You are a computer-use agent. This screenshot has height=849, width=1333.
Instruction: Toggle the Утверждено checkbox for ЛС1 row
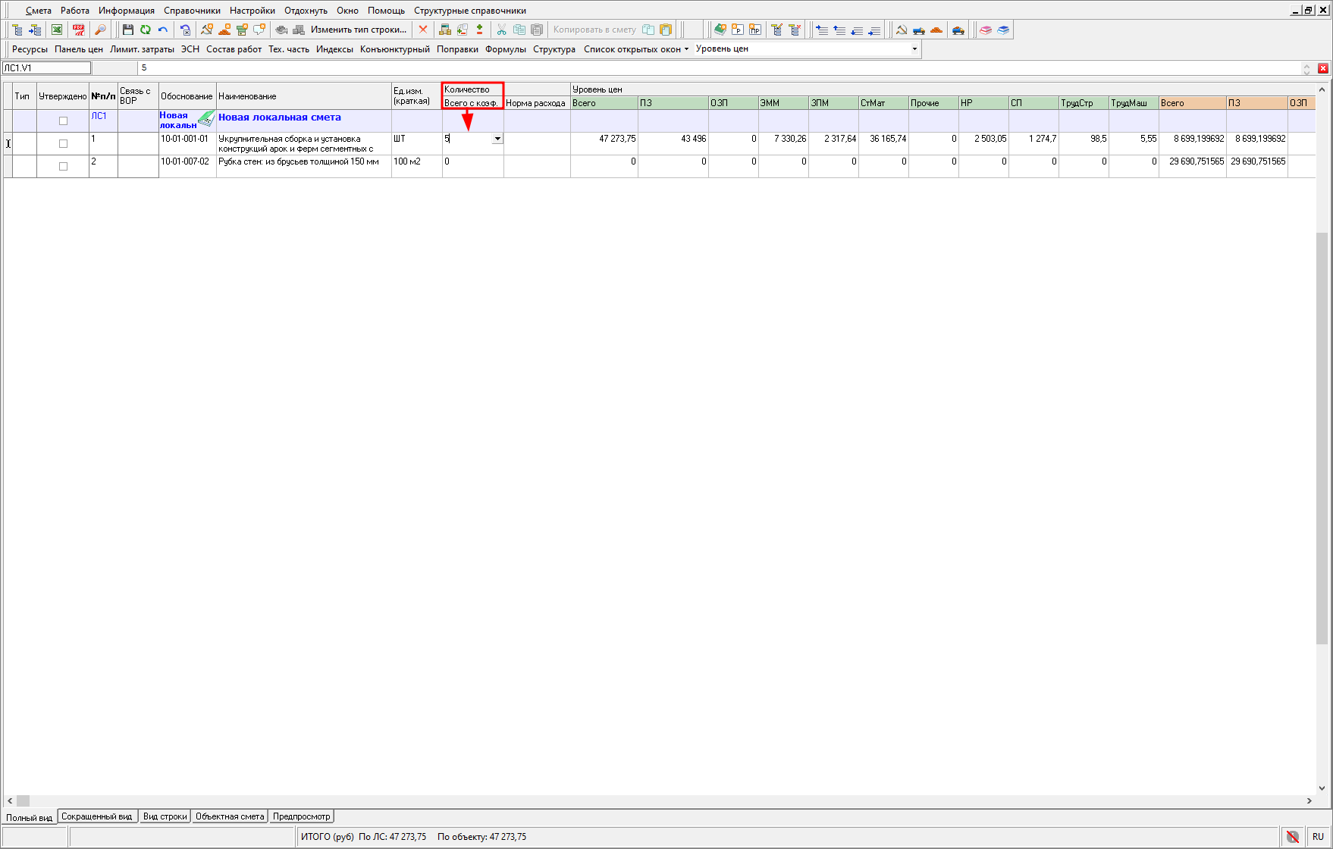pyautogui.click(x=63, y=121)
